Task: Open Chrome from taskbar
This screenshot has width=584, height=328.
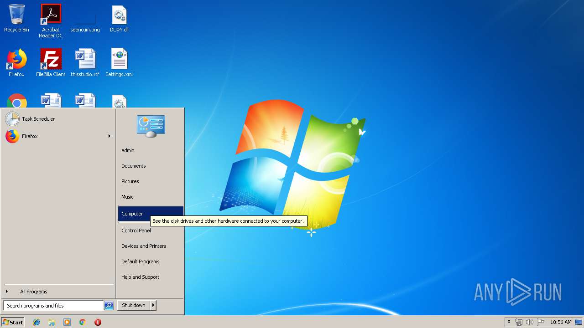Action: pyautogui.click(x=82, y=322)
